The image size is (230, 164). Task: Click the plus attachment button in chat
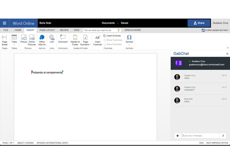click(177, 136)
